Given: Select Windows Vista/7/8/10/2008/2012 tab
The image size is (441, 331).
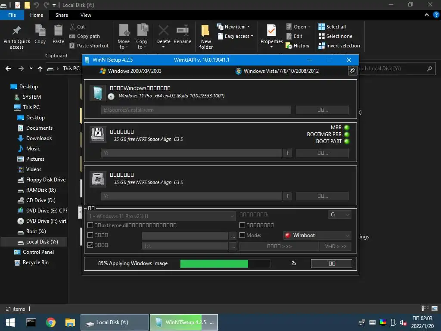Looking at the screenshot, I should pos(277,71).
